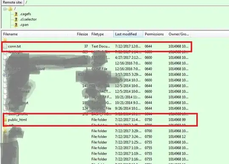The width and height of the screenshot is (229, 164).
Task: Click filesize 124 in the 9/26/2014 row
Action: (85, 108)
